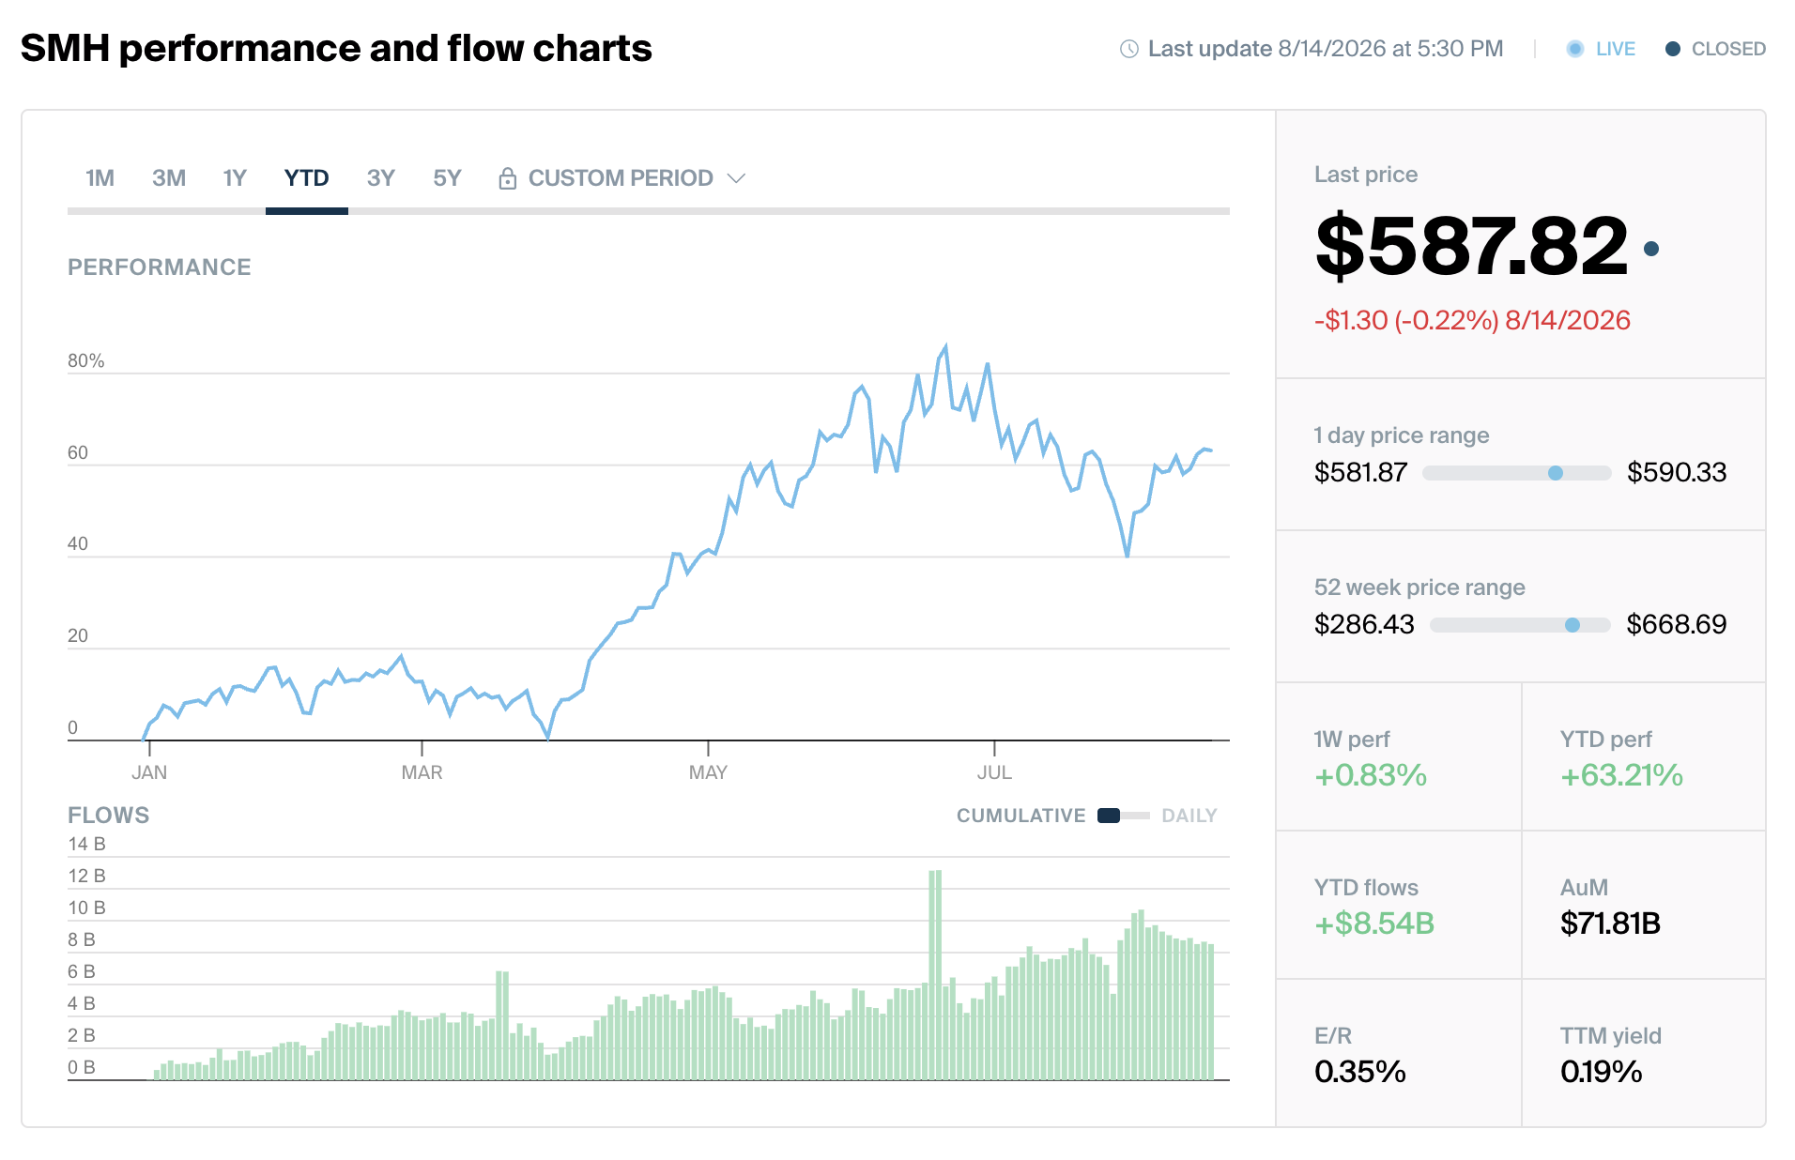Image resolution: width=1795 pixels, height=1160 pixels.
Task: Click the CLOSED status dot icon
Action: [x=1673, y=49]
